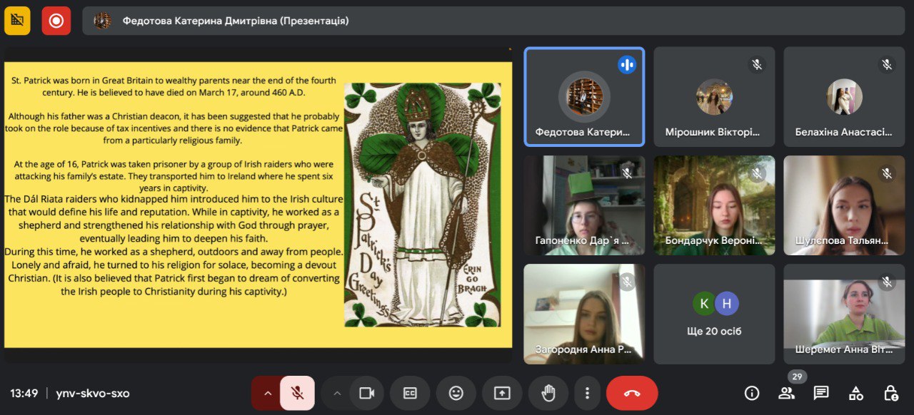Click the paragraph starting 'The Dál Riata raiders'
Image resolution: width=914 pixels, height=415 pixels.
[174, 219]
